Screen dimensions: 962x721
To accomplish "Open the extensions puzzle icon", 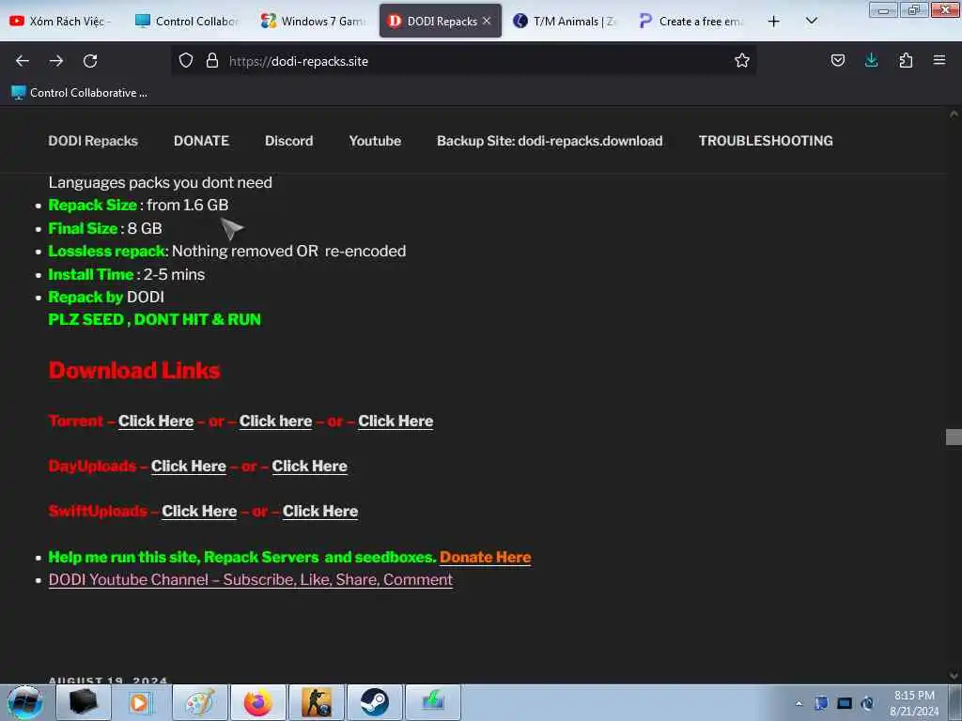I will 906,60.
